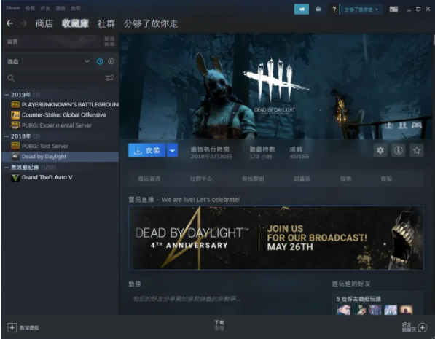
Task: Click the Dead by Daylight list icon
Action: point(15,157)
